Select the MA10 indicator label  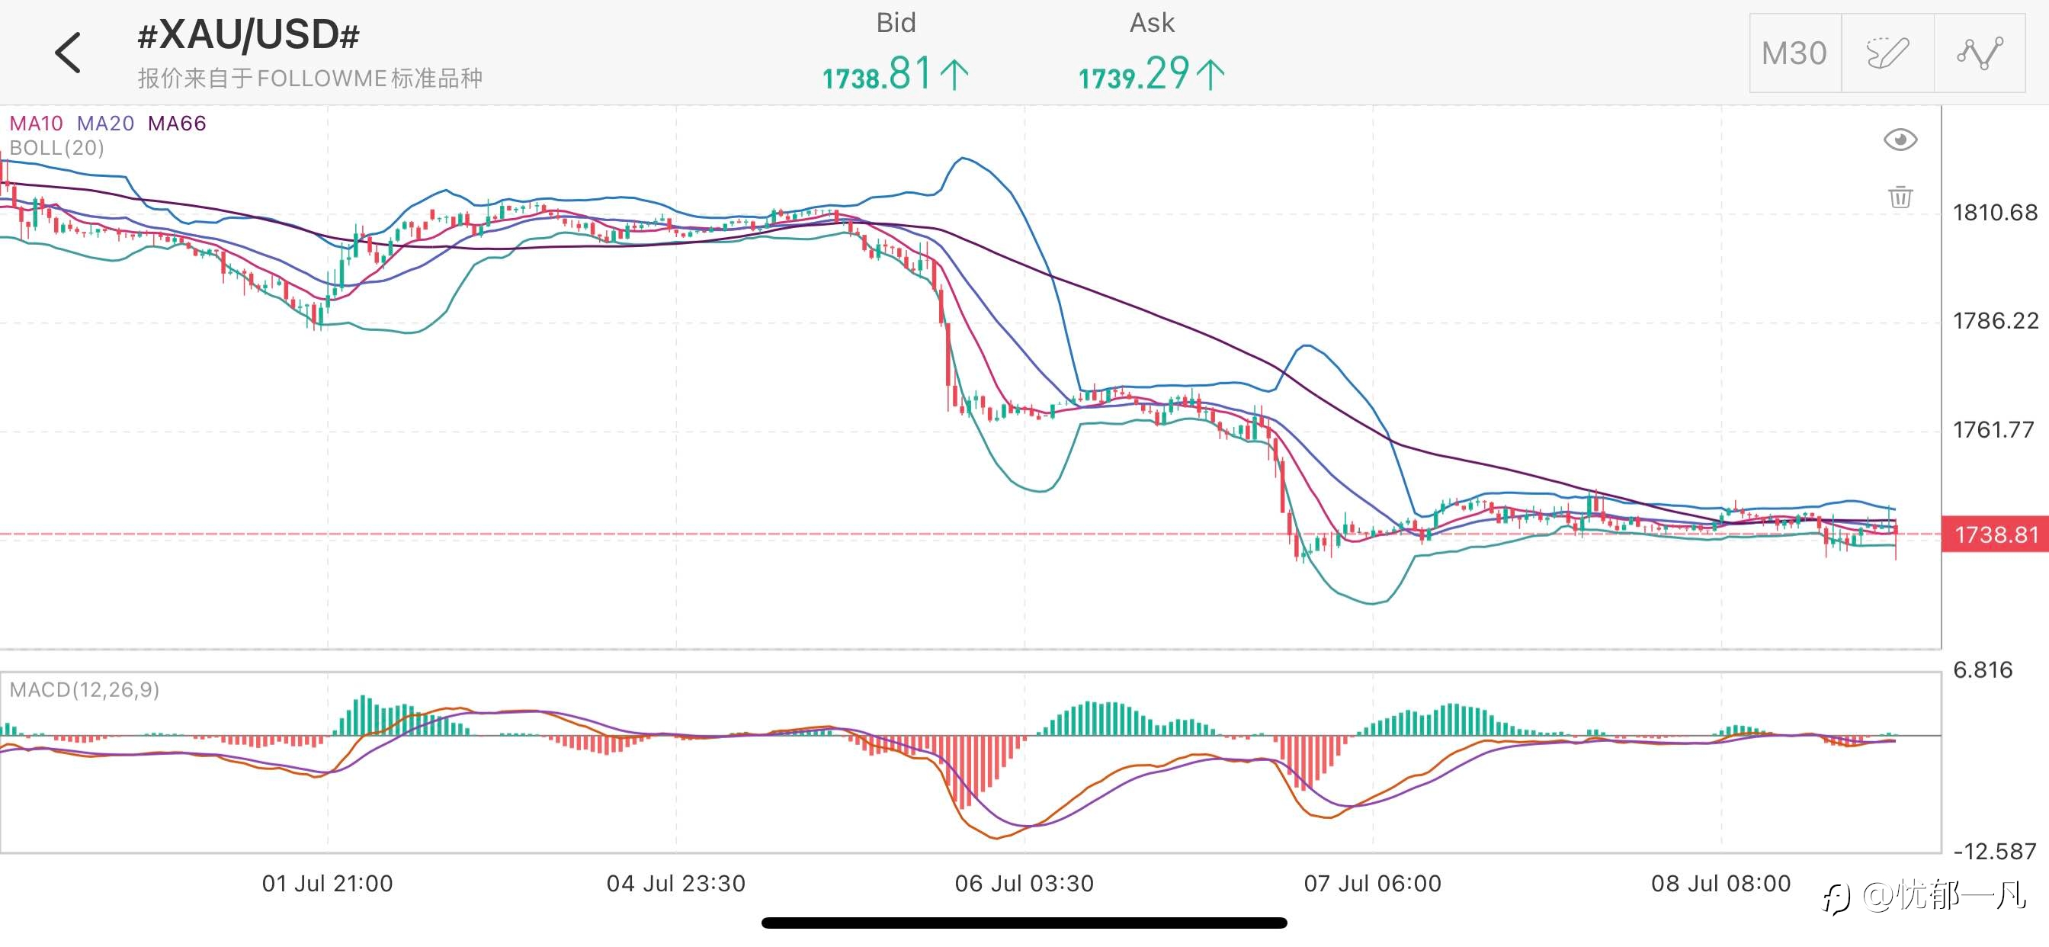click(37, 124)
